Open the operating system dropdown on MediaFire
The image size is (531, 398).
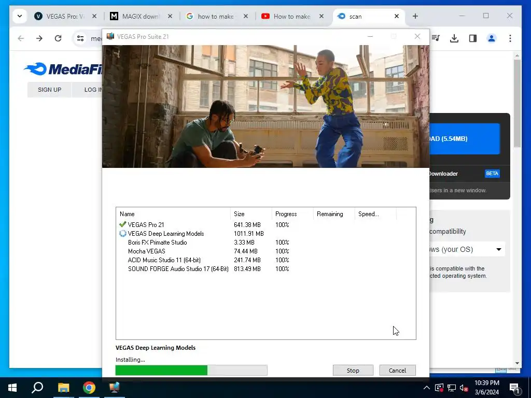click(467, 249)
